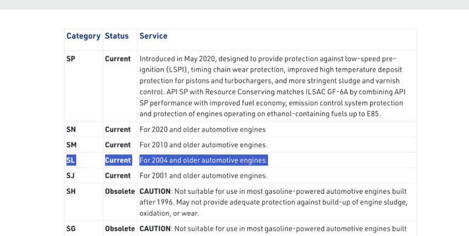
Task: Click the Obsolete status in SG row
Action: click(x=120, y=228)
